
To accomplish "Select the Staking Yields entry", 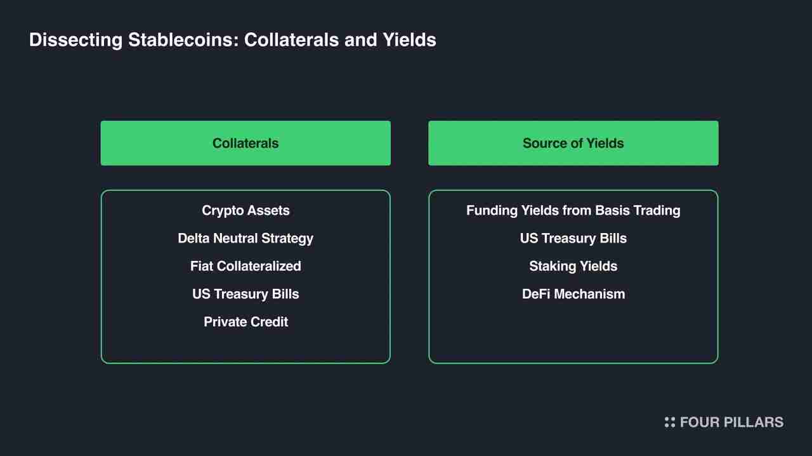I will pyautogui.click(x=573, y=266).
